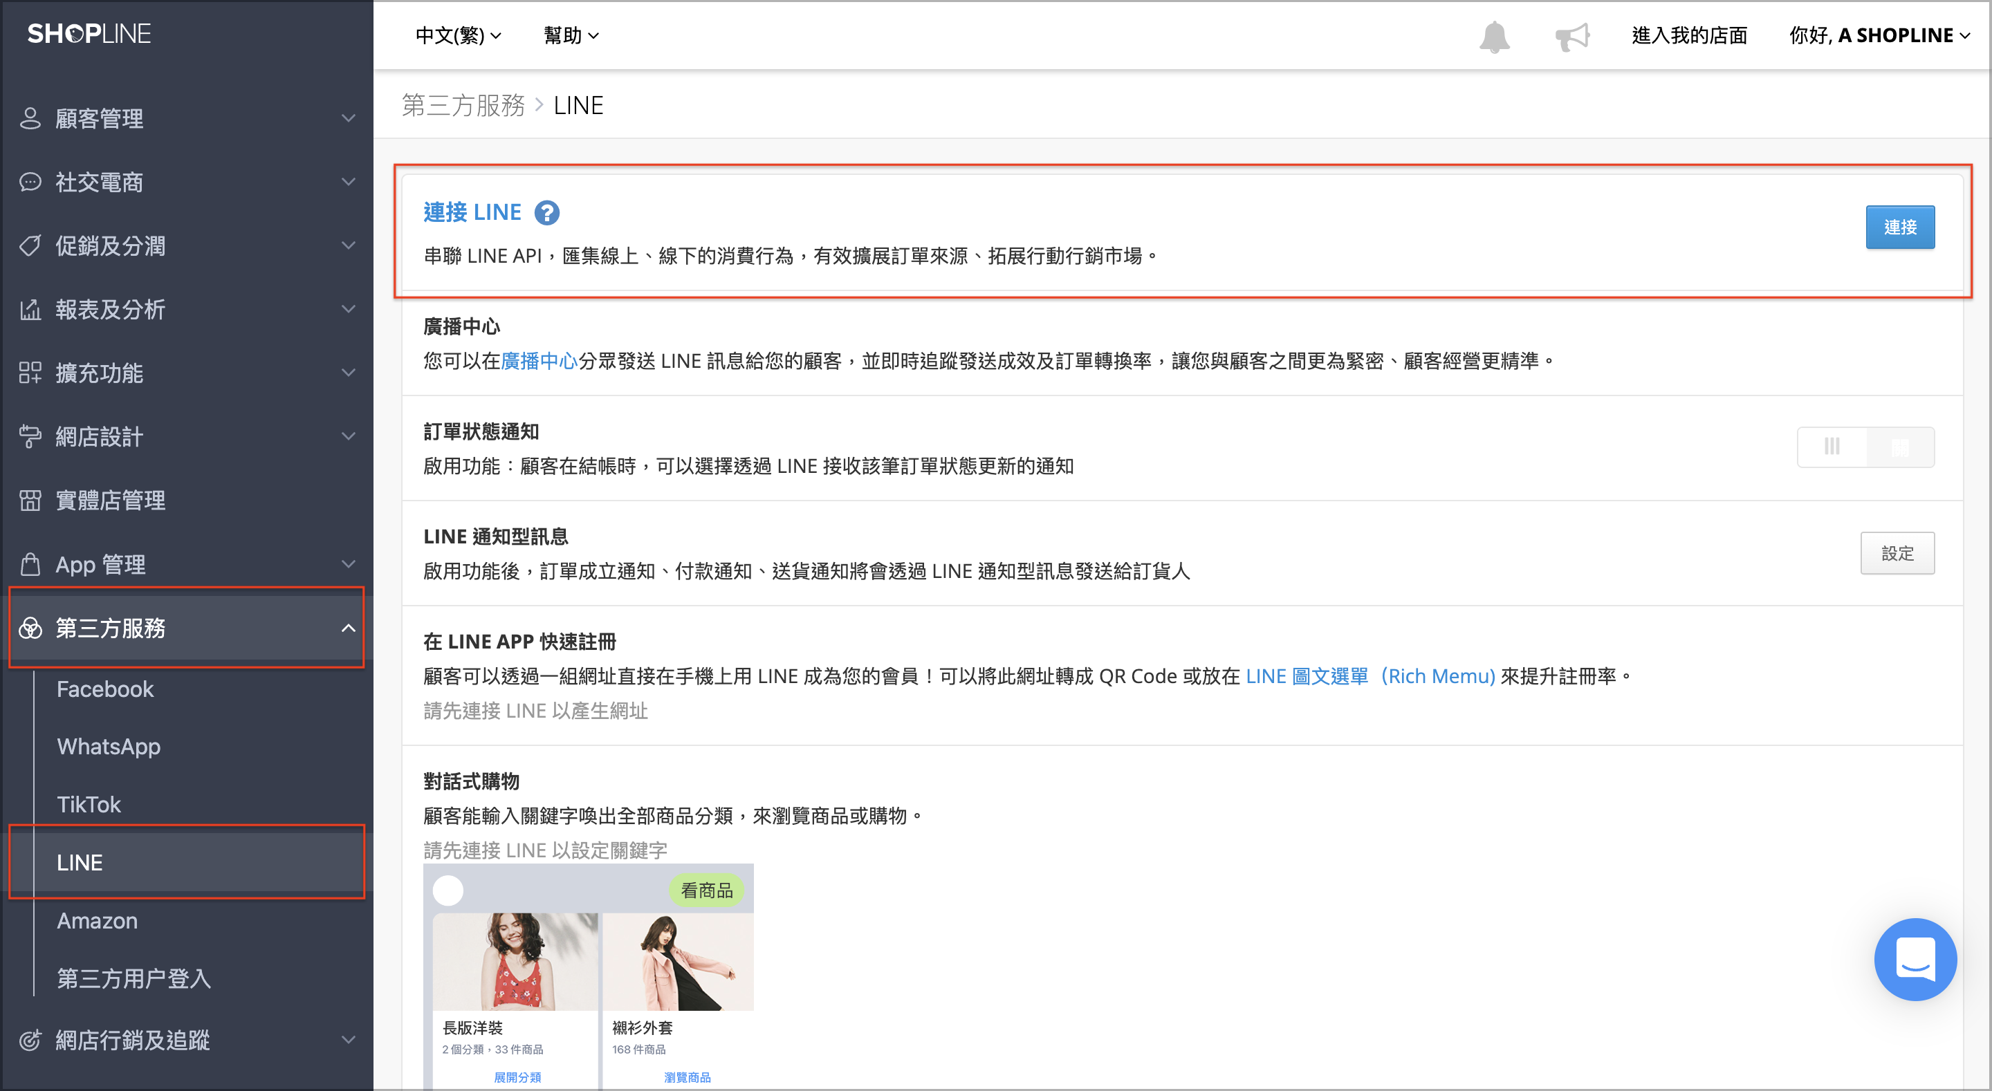Select WhatsApp in the sidebar

tap(109, 747)
